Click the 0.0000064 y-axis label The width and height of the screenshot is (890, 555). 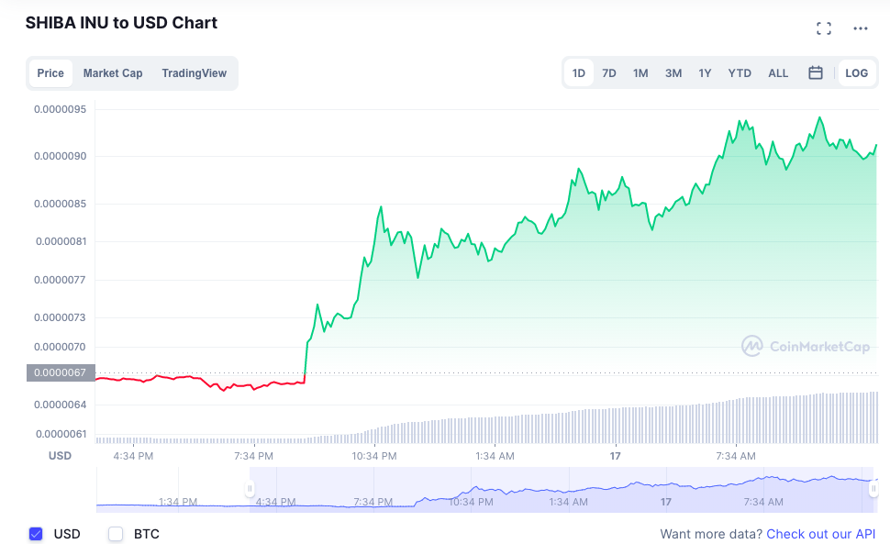tap(61, 405)
